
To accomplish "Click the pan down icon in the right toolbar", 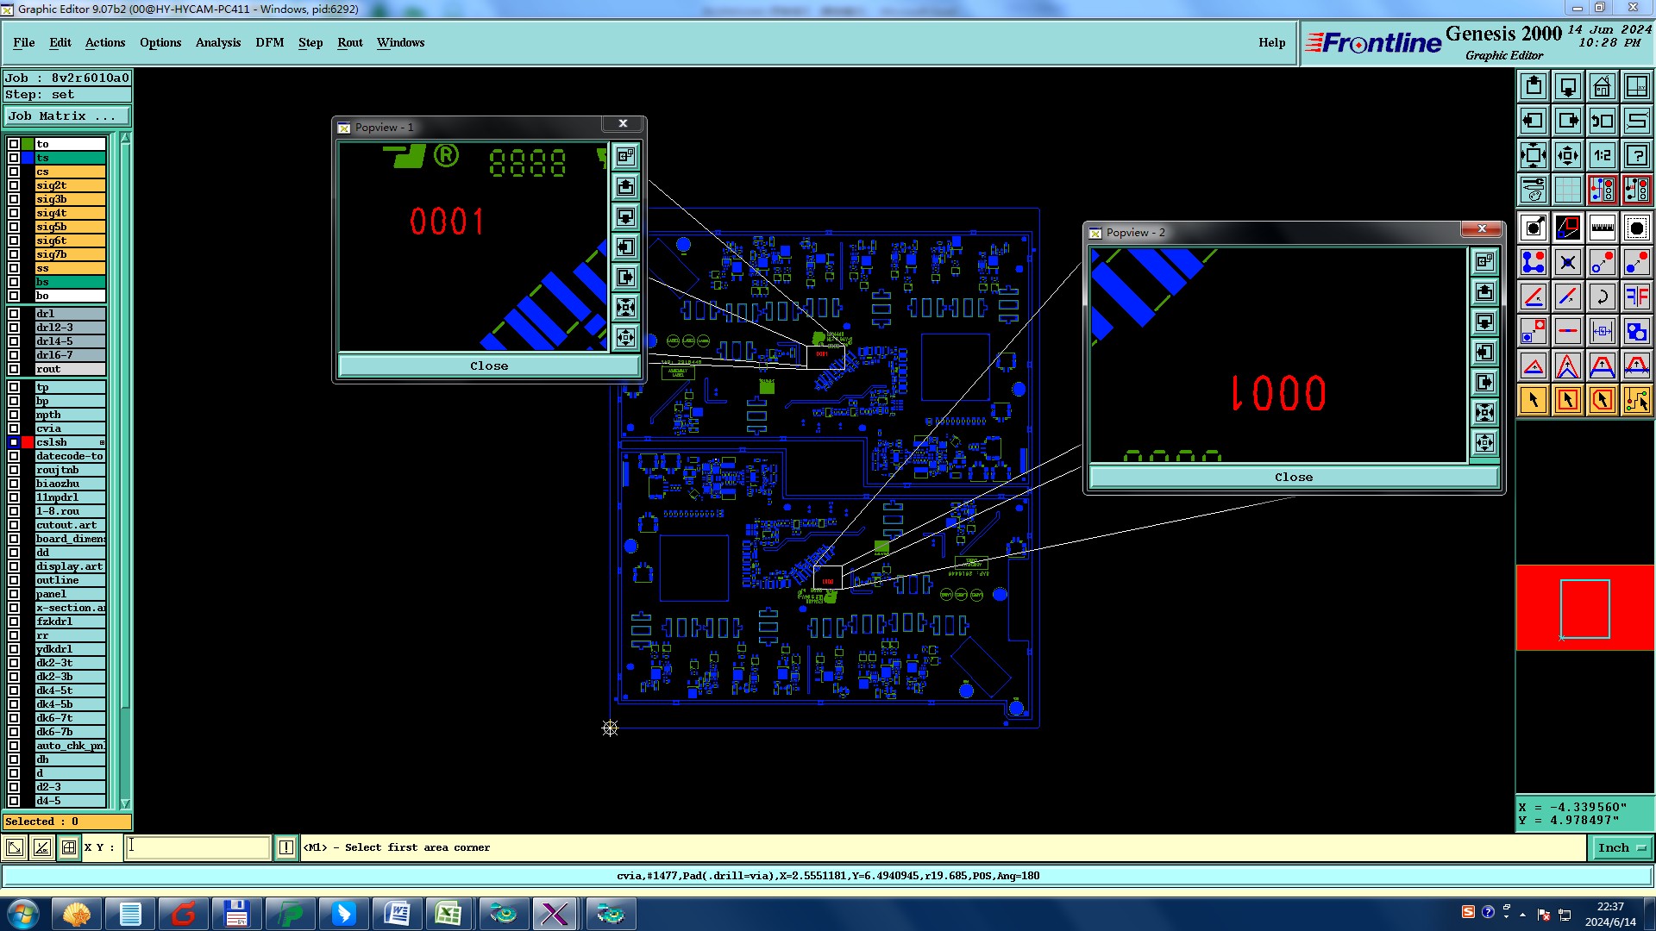I will 1568,86.
